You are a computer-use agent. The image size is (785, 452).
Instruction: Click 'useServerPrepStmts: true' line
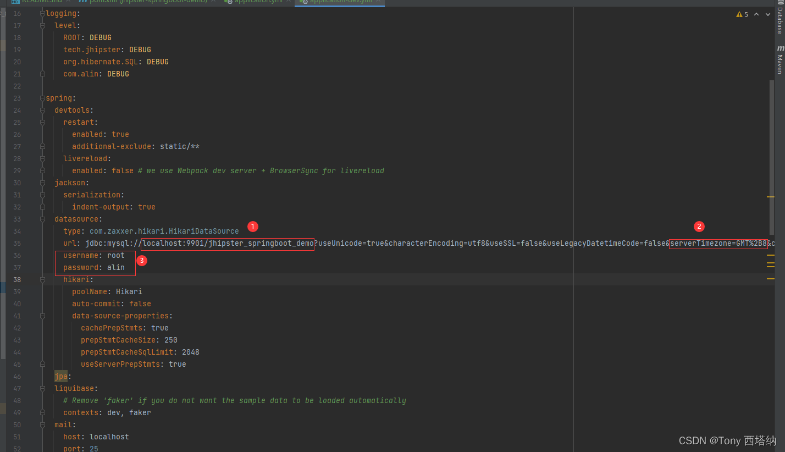(x=134, y=365)
